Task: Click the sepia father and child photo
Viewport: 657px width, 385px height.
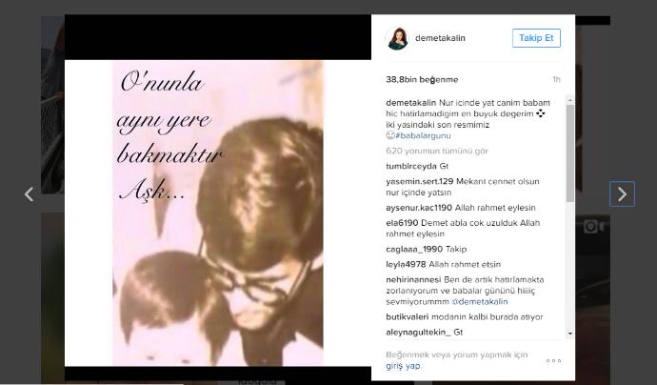Action: [218, 213]
